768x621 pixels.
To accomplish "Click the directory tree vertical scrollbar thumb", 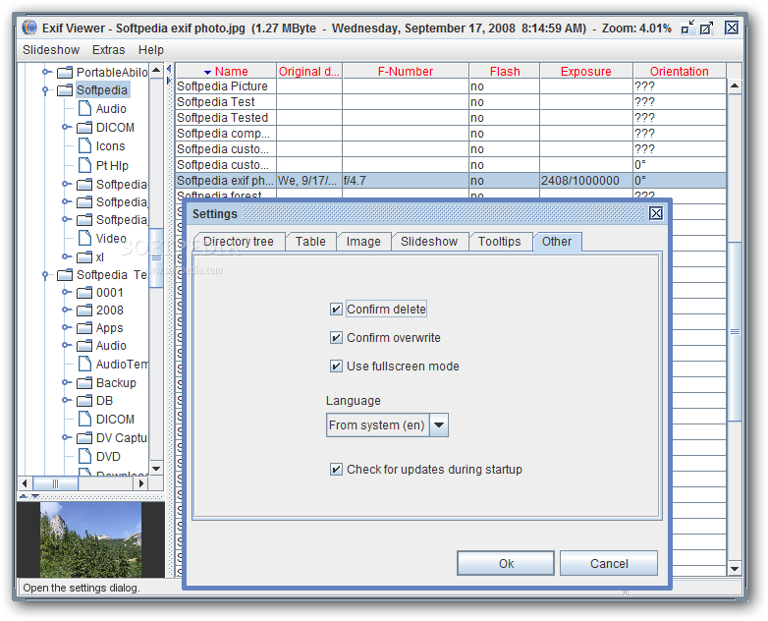I will click(x=156, y=258).
